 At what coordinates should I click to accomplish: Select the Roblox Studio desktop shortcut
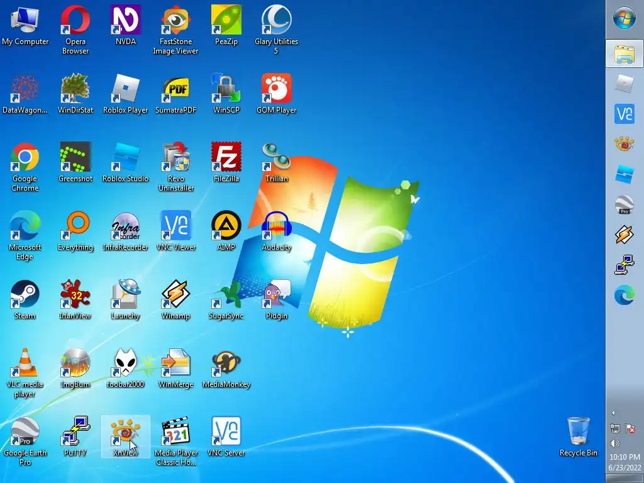[x=126, y=163]
